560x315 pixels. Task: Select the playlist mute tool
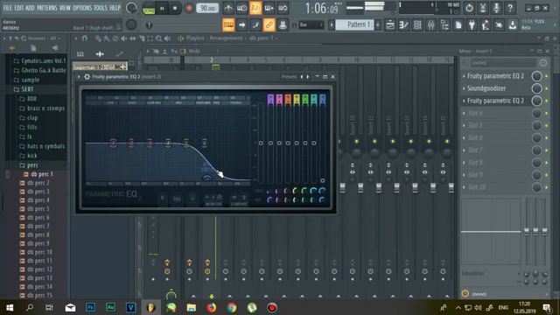tap(124, 38)
